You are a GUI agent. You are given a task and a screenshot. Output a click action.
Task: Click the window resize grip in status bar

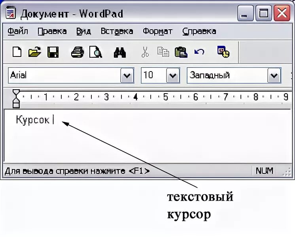pos(287,172)
